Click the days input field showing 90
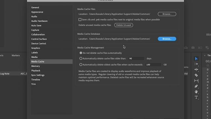The height and width of the screenshot is (119, 211). coord(136,59)
